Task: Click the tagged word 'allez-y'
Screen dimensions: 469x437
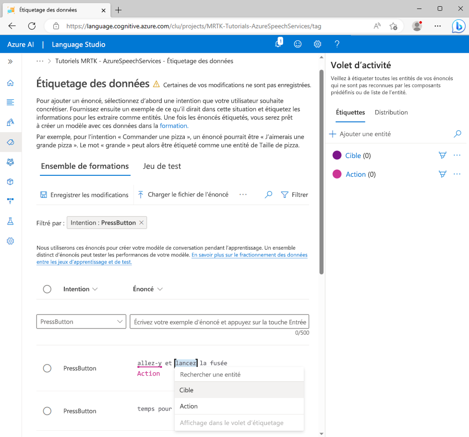Action: pos(149,363)
